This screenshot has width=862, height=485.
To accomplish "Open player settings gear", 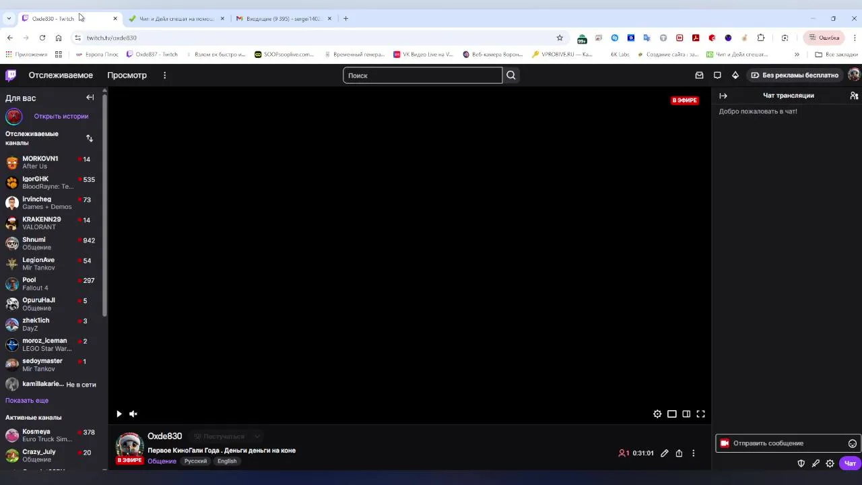I will (657, 414).
